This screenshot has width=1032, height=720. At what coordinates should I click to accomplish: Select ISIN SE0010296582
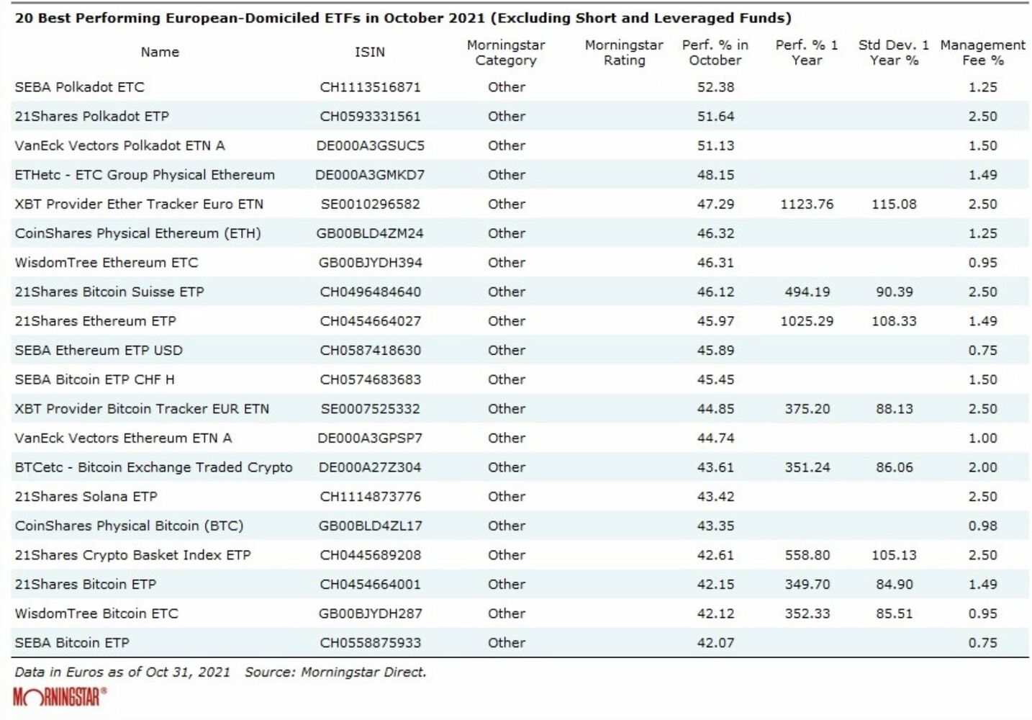tap(370, 204)
